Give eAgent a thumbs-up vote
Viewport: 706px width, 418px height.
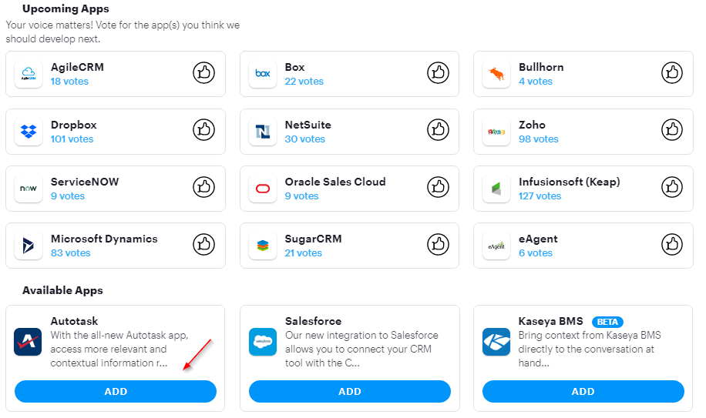pos(672,244)
